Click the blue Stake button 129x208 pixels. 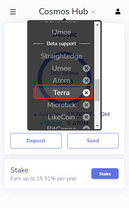tap(105, 174)
